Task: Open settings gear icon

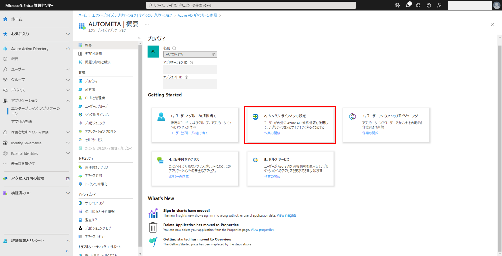Action: pos(418,5)
